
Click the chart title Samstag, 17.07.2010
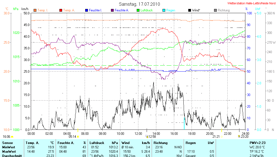pos(139,4)
